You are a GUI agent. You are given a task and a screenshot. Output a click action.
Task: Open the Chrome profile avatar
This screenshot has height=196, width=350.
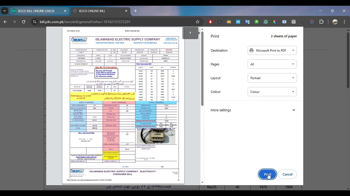(x=335, y=22)
